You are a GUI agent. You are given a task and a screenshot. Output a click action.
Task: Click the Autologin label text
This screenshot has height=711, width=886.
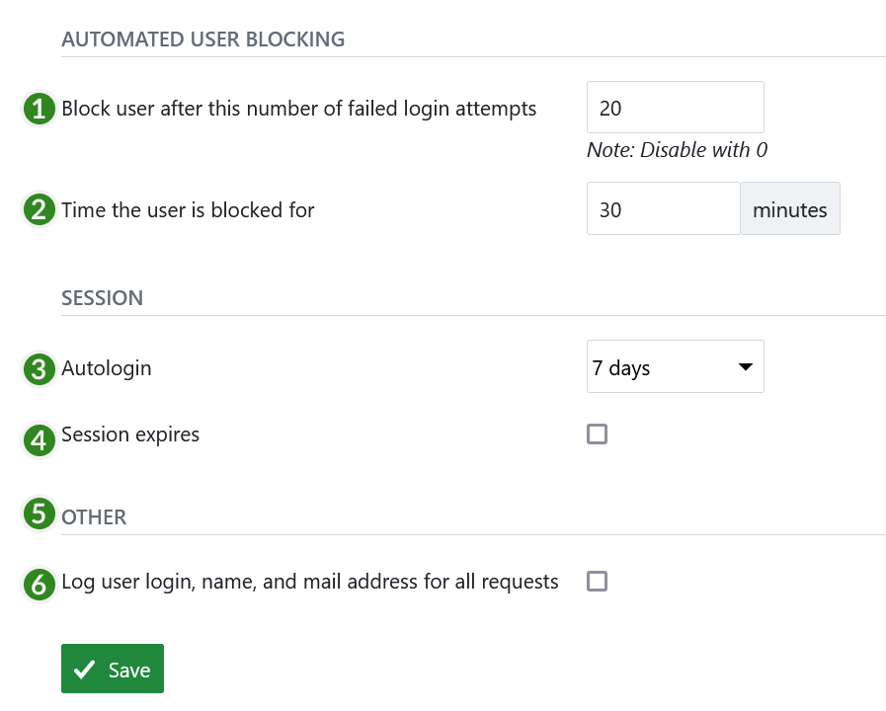click(107, 368)
